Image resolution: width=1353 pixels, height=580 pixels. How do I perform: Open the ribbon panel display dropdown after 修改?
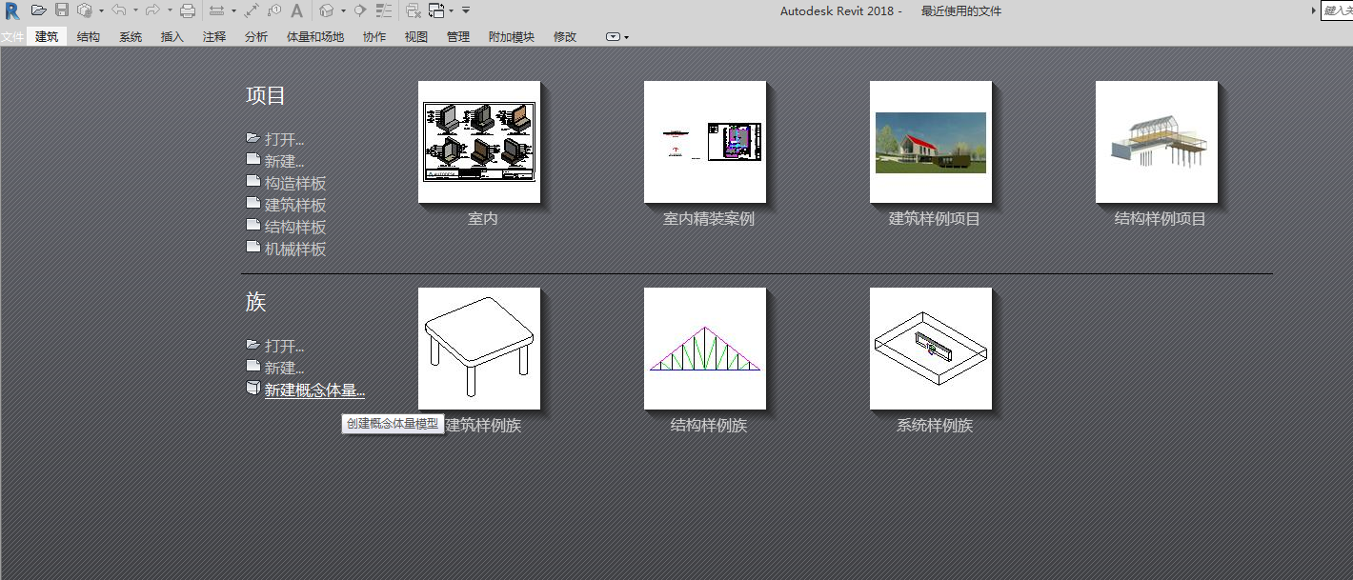point(616,37)
